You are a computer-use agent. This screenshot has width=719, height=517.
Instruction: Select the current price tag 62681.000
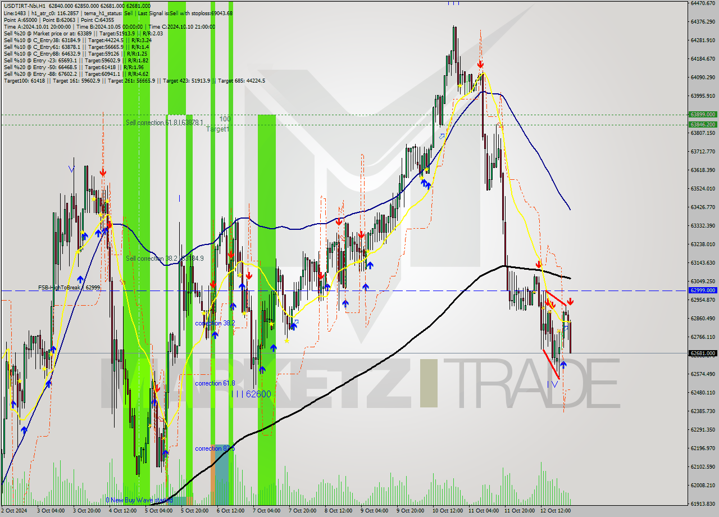click(x=703, y=353)
